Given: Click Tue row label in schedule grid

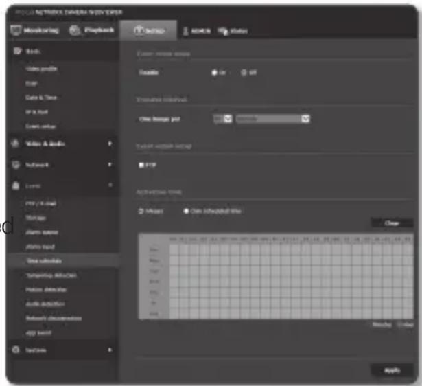Looking at the screenshot, I should pyautogui.click(x=154, y=271).
